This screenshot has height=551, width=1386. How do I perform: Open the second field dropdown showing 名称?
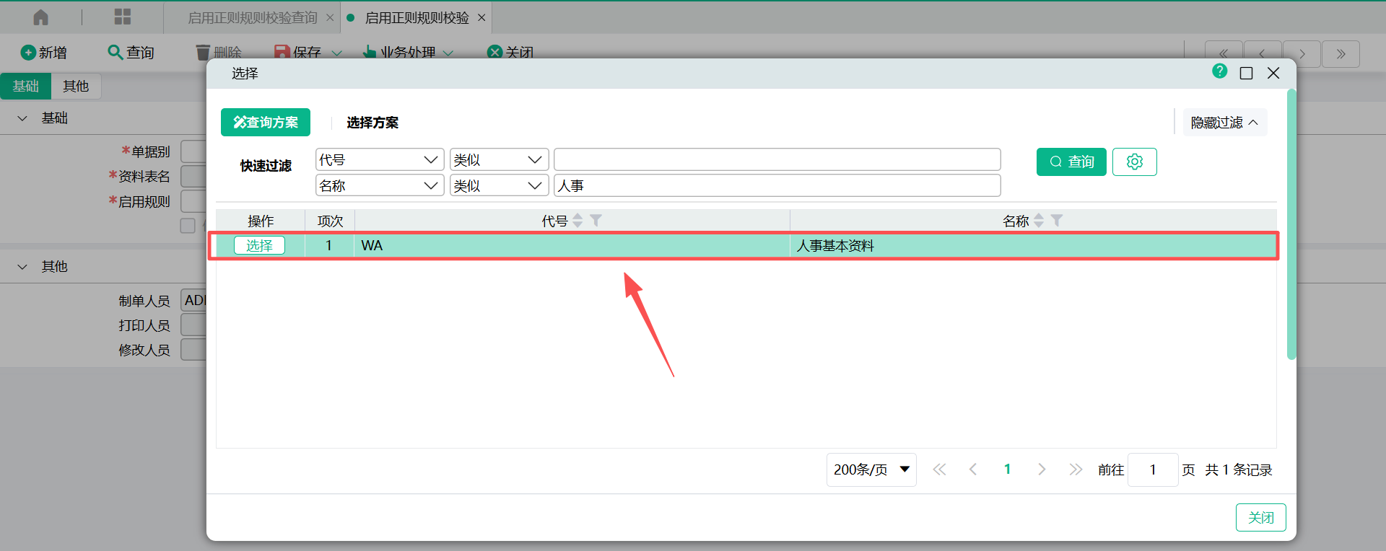[x=380, y=185]
